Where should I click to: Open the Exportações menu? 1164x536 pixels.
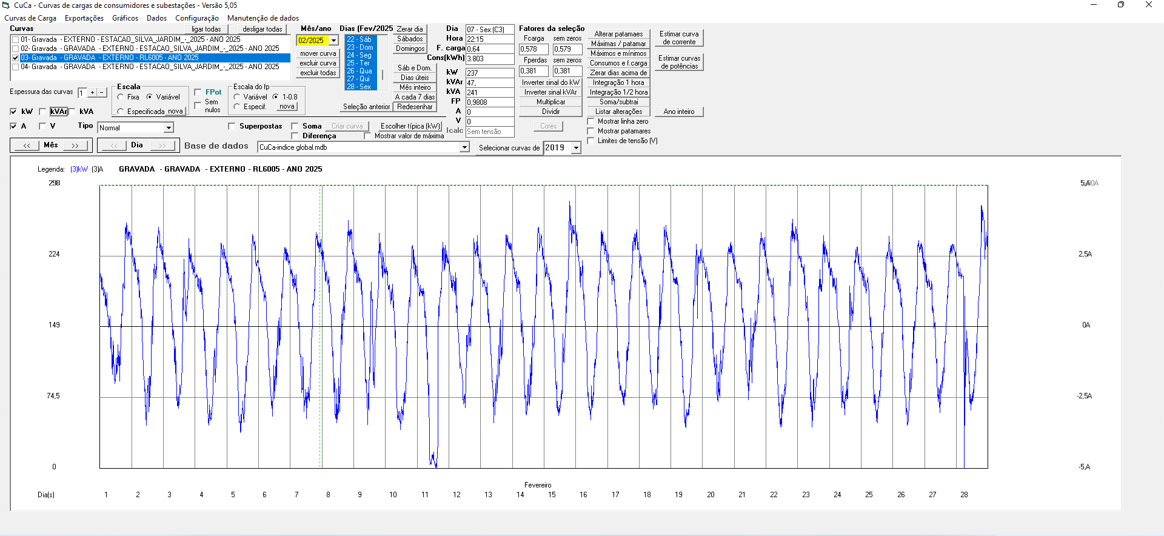84,18
